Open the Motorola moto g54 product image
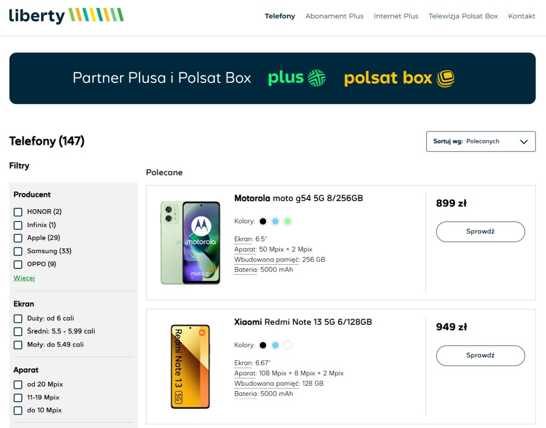546x428 pixels. point(190,243)
